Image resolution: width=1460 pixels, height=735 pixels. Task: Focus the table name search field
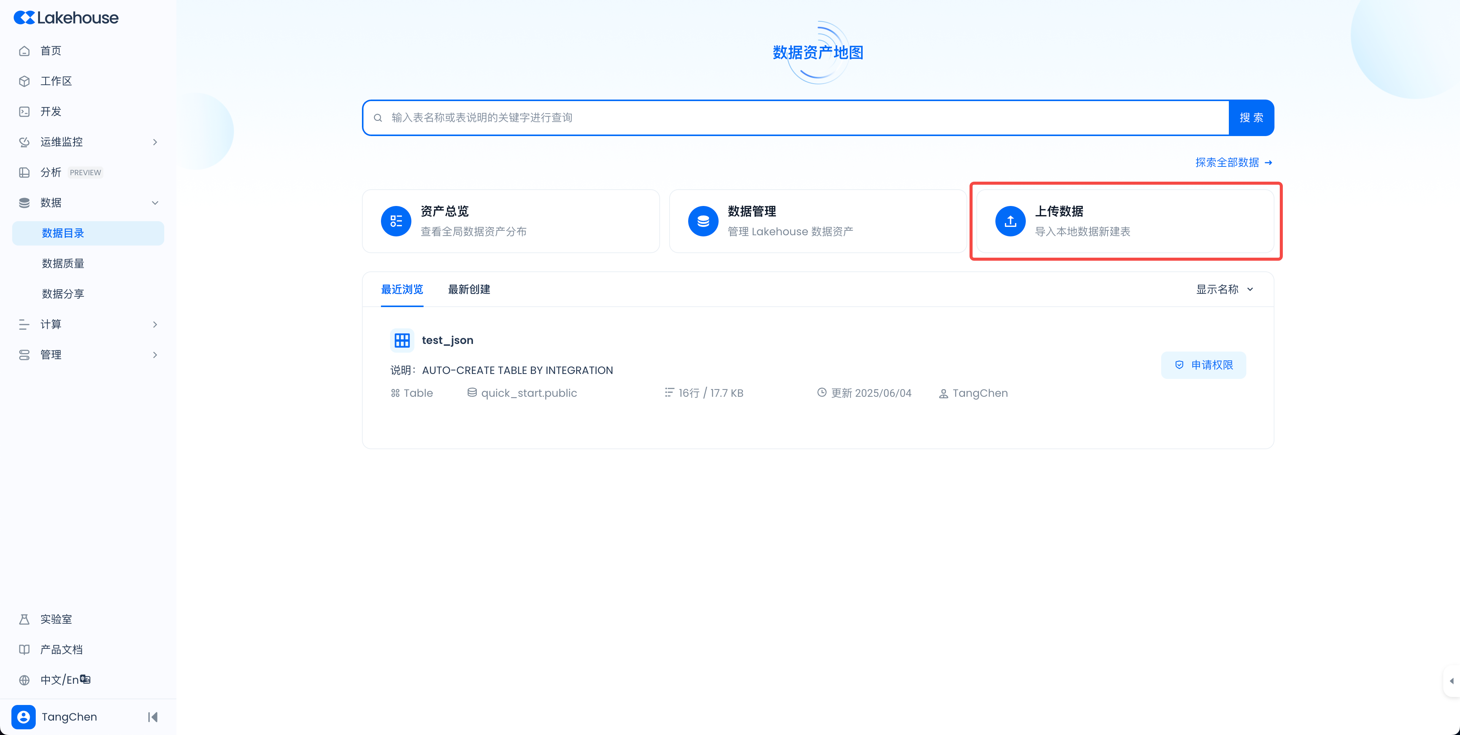793,117
